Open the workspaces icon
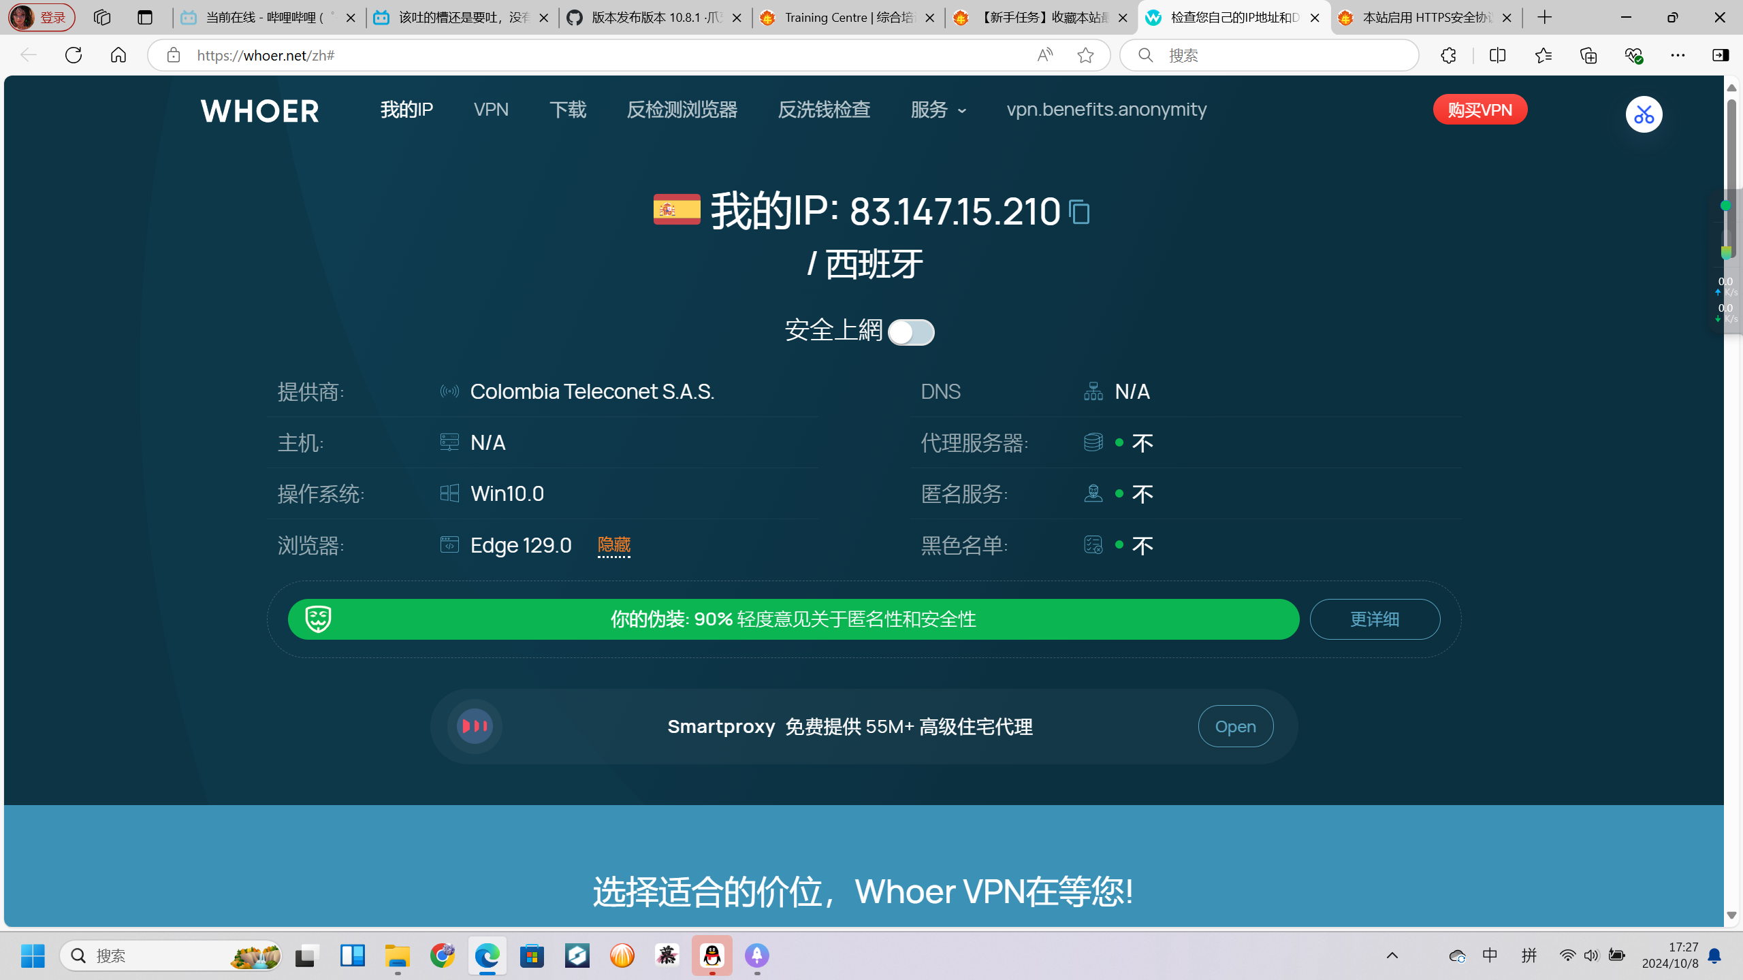This screenshot has height=980, width=1743. (x=102, y=18)
